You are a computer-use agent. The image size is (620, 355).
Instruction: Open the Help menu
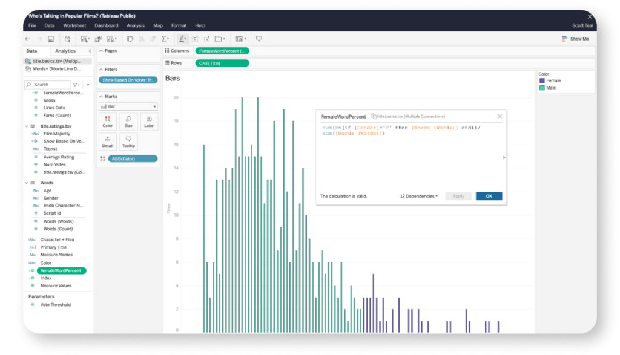200,25
